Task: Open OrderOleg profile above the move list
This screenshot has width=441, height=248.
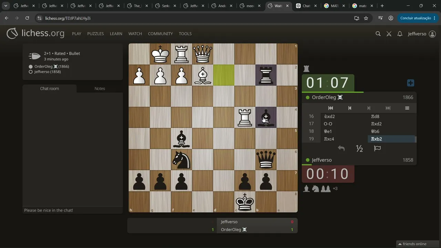Action: 327,97
